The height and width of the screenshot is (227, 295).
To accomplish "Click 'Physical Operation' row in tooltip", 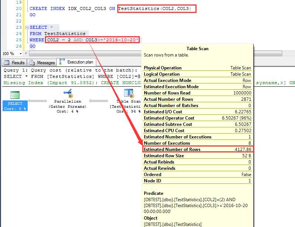I will tap(198, 68).
